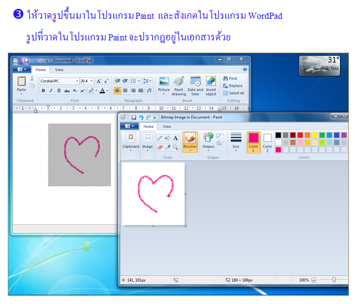Click the Copy icon in WordPad
The image size is (355, 304).
32,86
